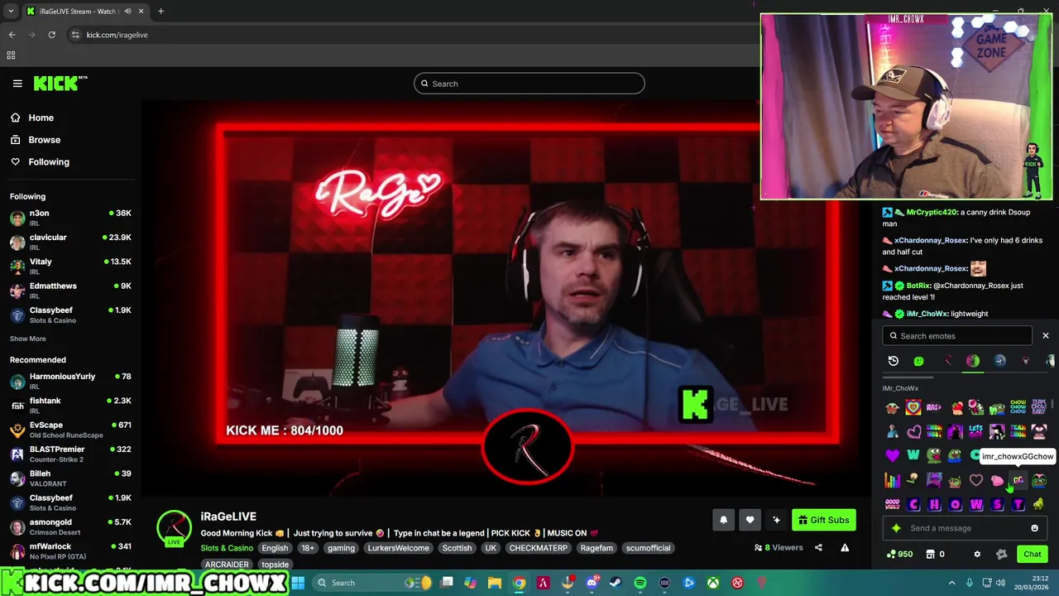1059x596 pixels.
Task: Click the ARCRAIDER tag
Action: (227, 565)
